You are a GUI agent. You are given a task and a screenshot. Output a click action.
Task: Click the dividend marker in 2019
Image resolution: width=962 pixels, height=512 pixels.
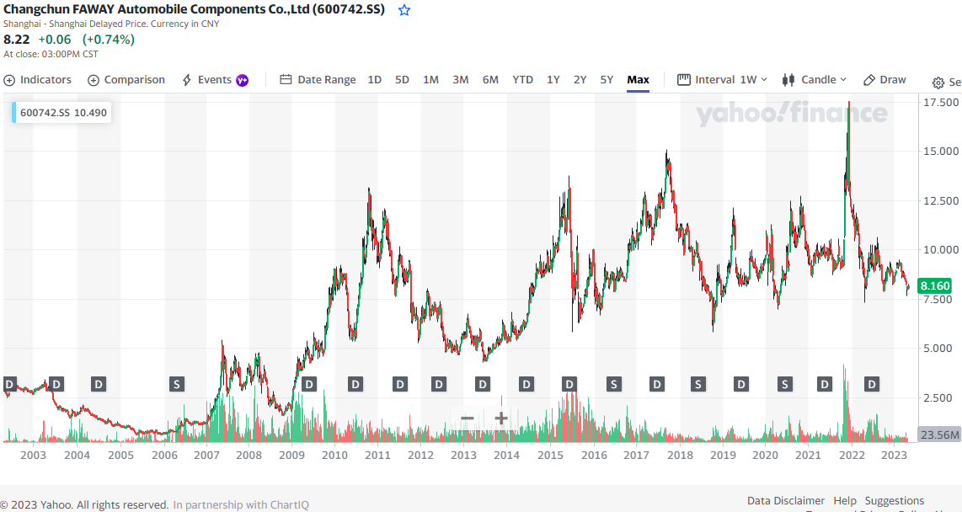pyautogui.click(x=741, y=385)
